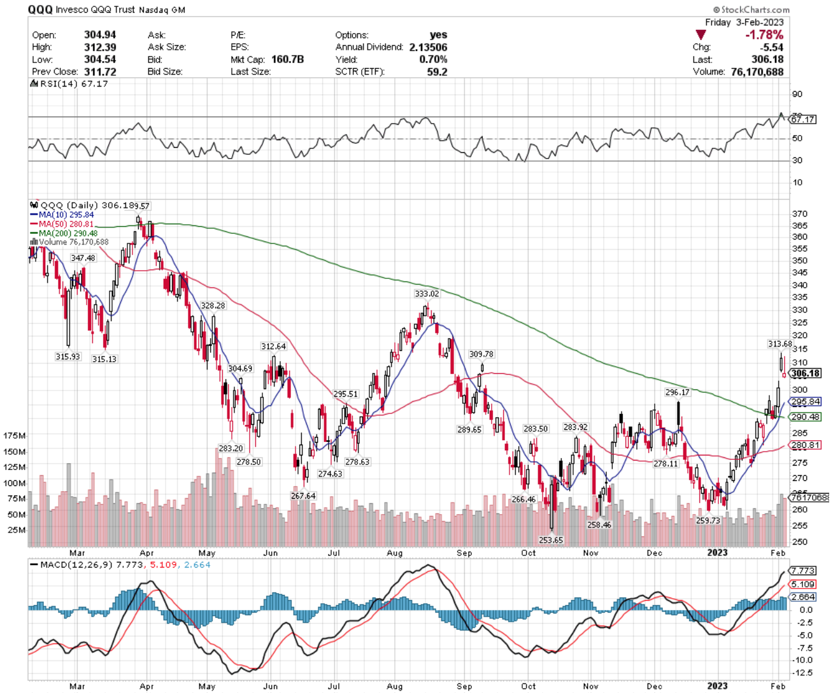Image resolution: width=833 pixels, height=693 pixels.
Task: Click the RSI(14) 67.17 indicator label
Action: point(70,83)
